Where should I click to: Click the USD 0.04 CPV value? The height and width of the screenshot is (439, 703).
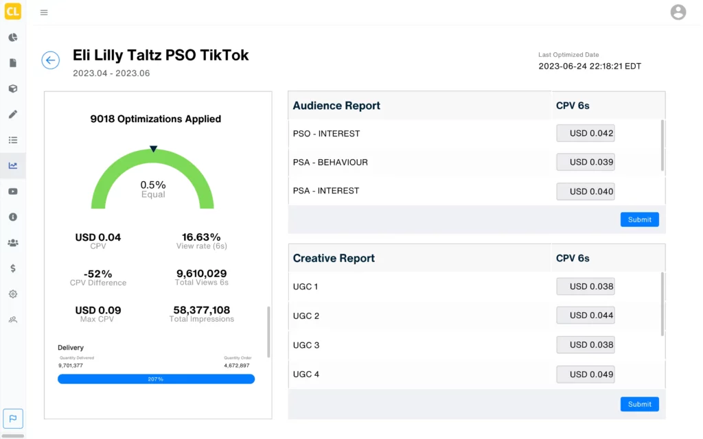tap(97, 237)
